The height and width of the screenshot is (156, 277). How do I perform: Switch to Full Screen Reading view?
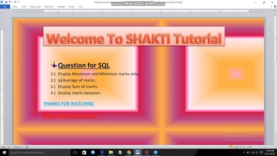pos(234,147)
